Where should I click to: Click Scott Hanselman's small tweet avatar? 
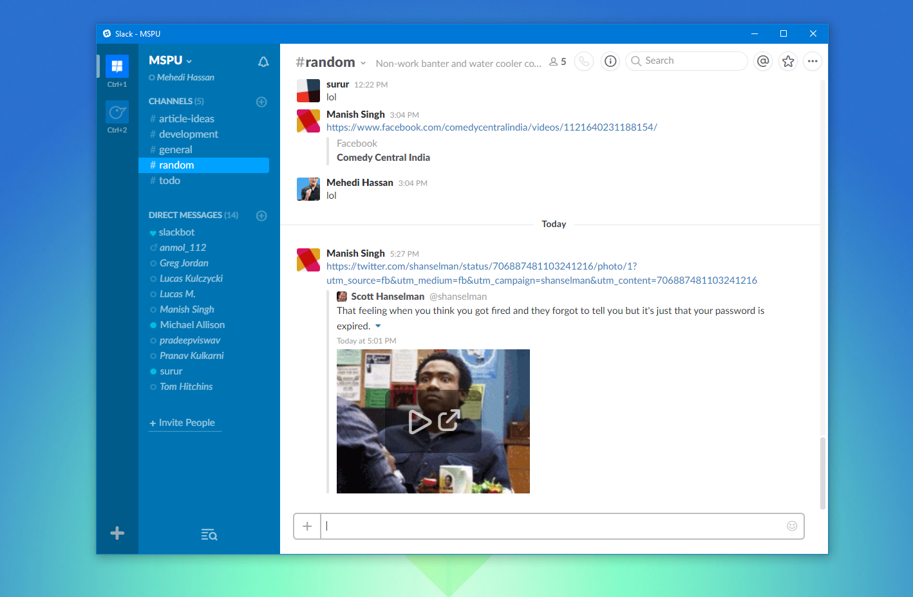[342, 297]
